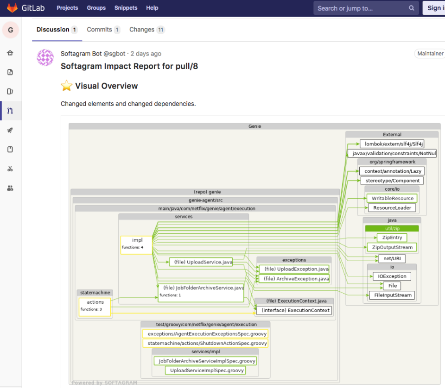
Task: Open the Members sidebar icon
Action: (10, 188)
